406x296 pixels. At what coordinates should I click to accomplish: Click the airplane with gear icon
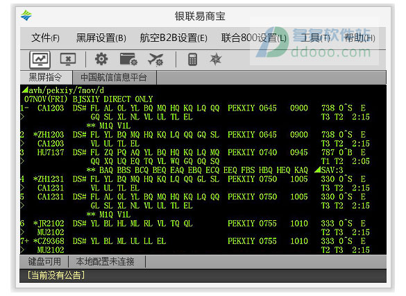pos(155,59)
